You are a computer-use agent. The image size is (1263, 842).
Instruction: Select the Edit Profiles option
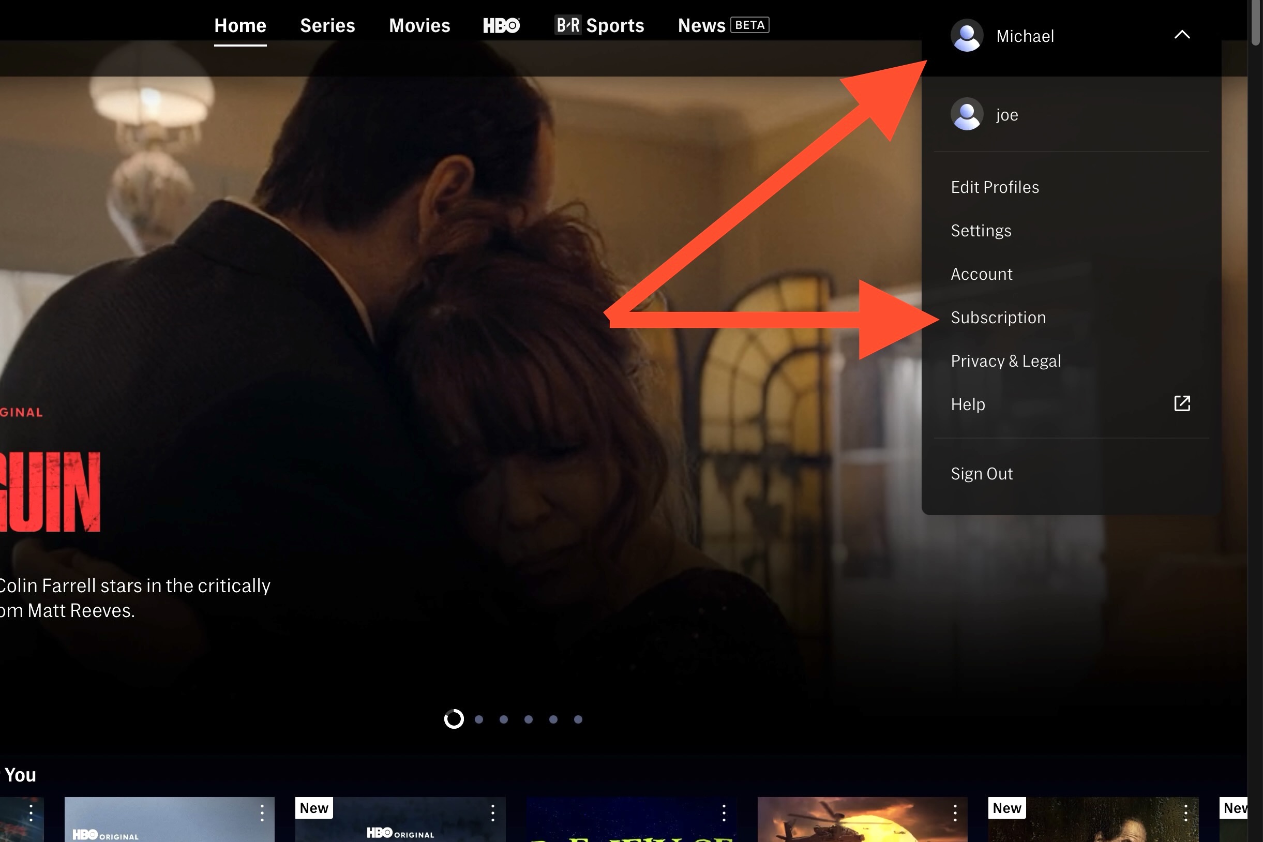[x=995, y=187]
